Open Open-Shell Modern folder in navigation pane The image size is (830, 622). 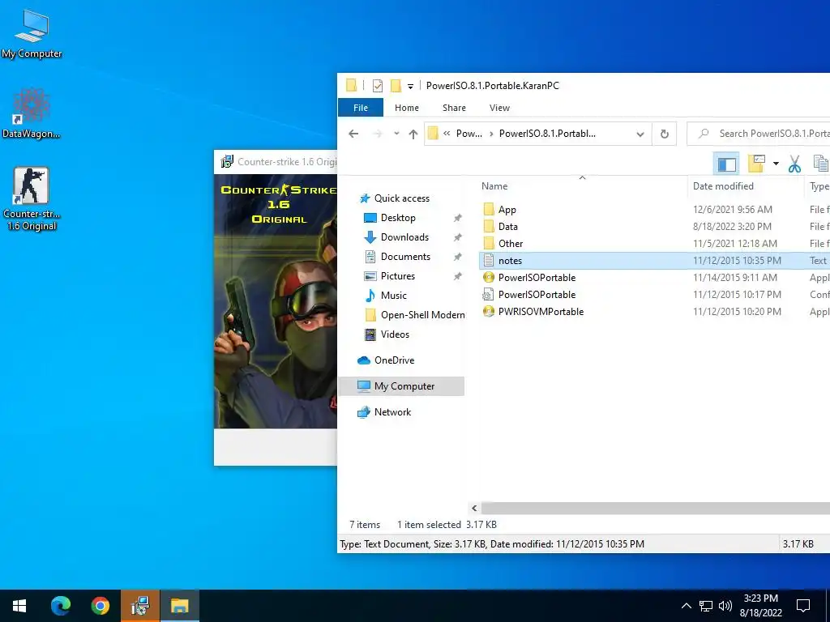click(422, 315)
